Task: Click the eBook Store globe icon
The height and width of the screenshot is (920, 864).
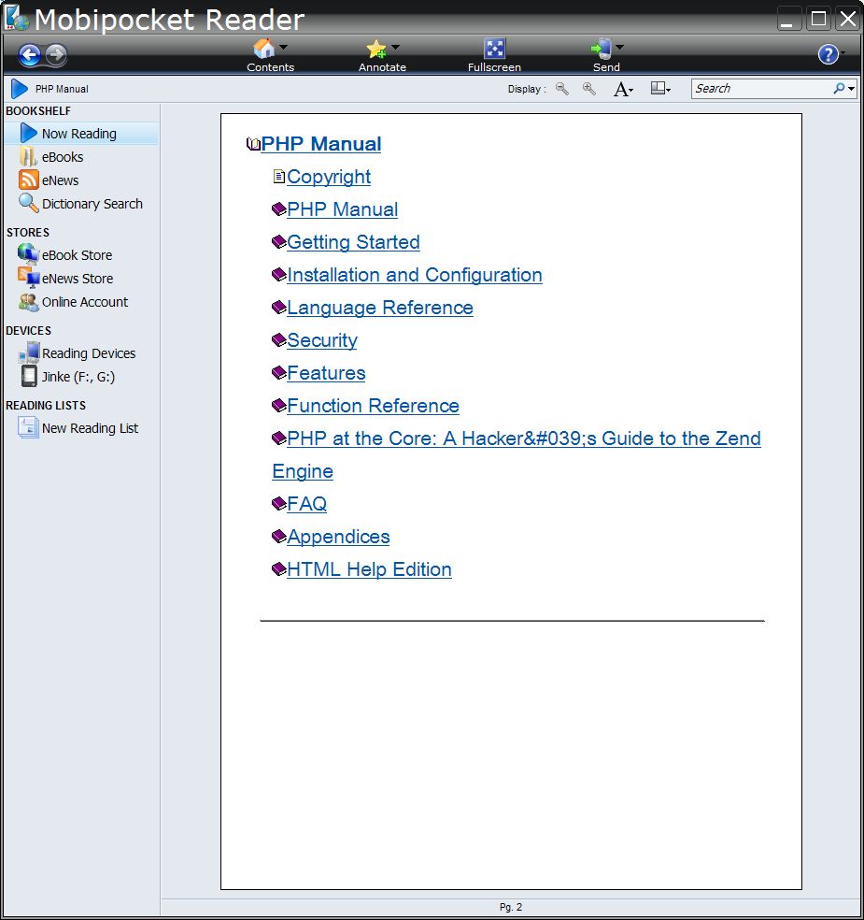Action: (28, 254)
